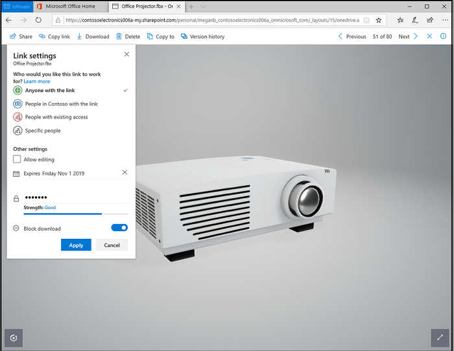The image size is (454, 351).
Task: Open the Learn more link
Action: pyautogui.click(x=37, y=81)
